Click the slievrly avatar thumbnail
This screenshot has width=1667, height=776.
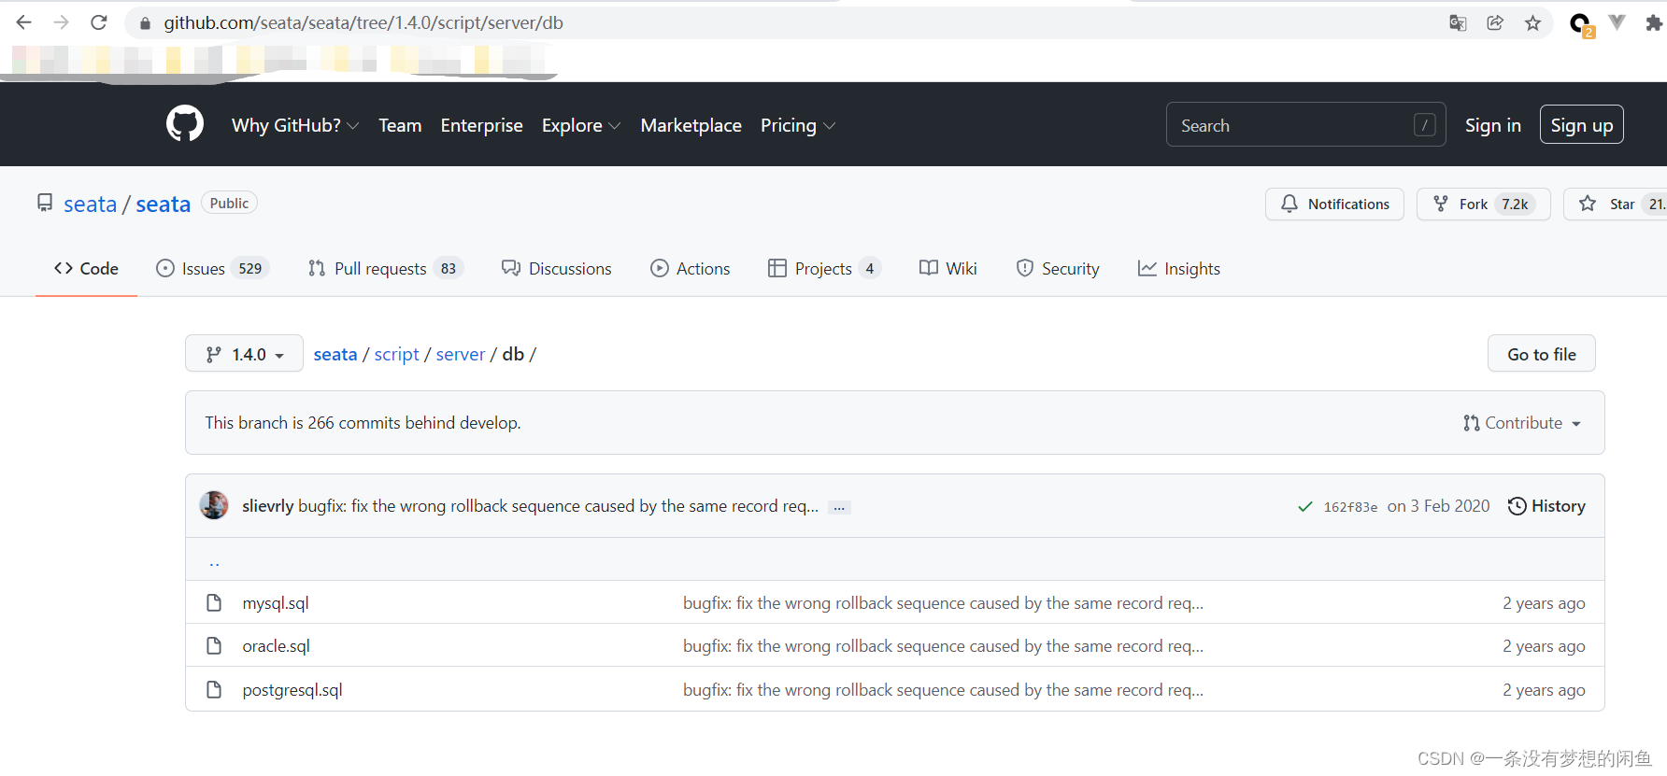pos(214,505)
